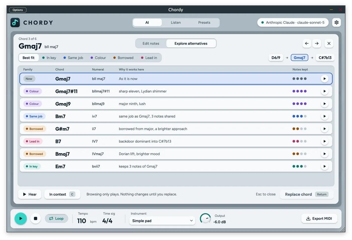
Task: Filter alternatives by Lead in
Action: (149, 58)
